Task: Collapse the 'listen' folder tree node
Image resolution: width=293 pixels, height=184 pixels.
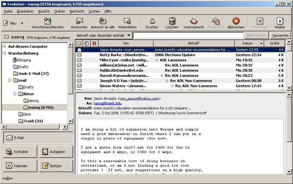Action: click(15, 94)
